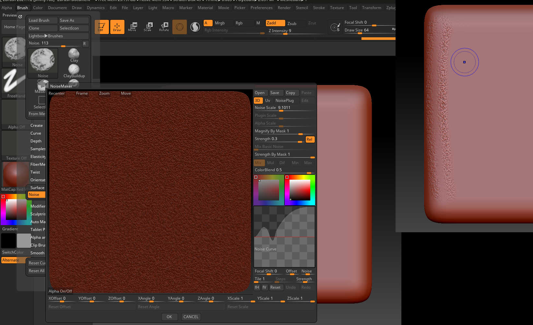
Task: Enable the Alternate color button
Action: click(14, 260)
